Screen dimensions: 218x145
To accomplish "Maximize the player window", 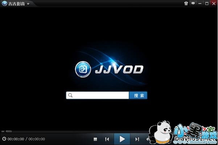I will [x=207, y=4].
